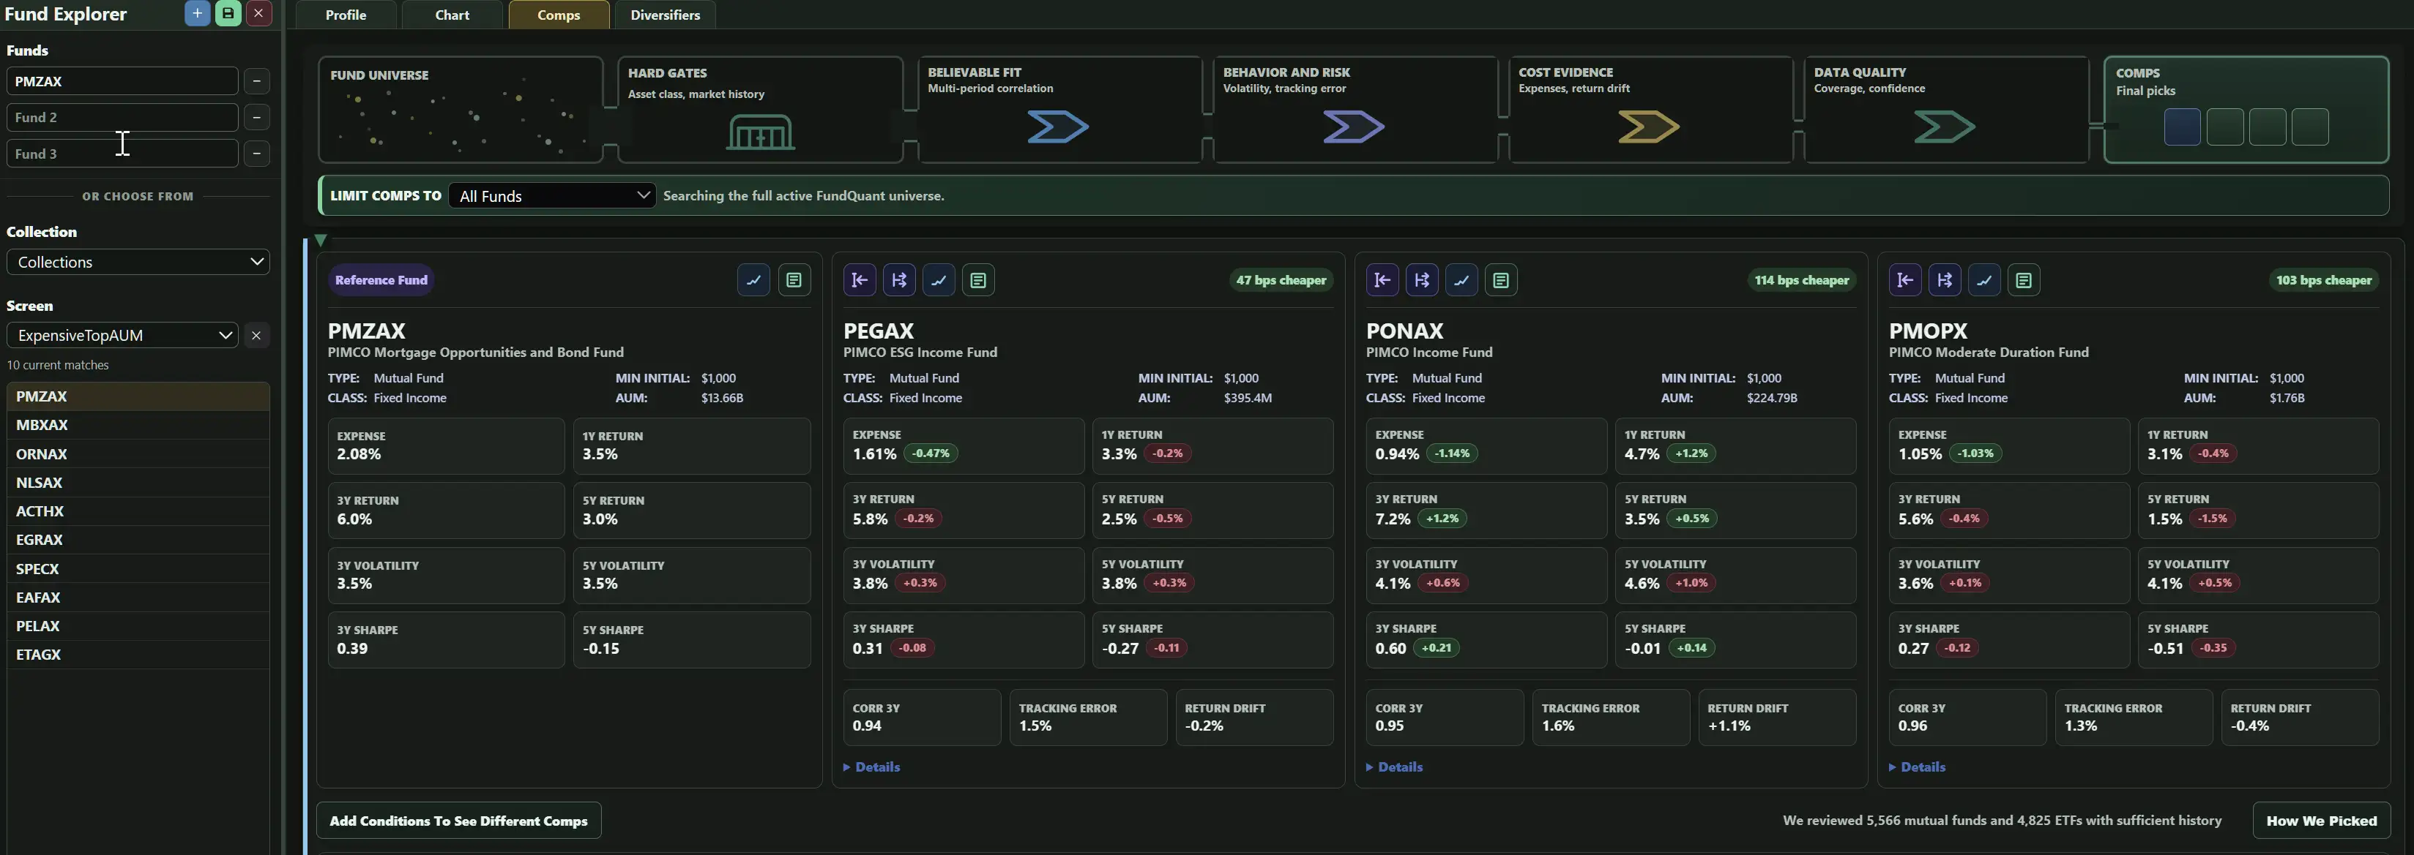
Task: Select MBXAX in the screen matches list
Action: [x=138, y=425]
